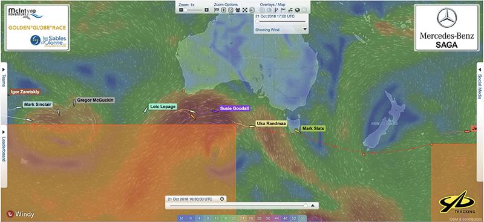Click Loic Lepage's boat marker
This screenshot has height=222, width=484.
point(146,109)
